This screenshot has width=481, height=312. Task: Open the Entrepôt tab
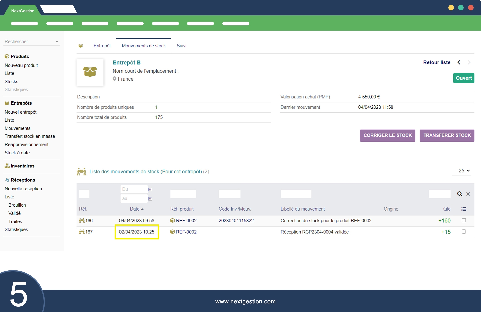[x=102, y=46]
